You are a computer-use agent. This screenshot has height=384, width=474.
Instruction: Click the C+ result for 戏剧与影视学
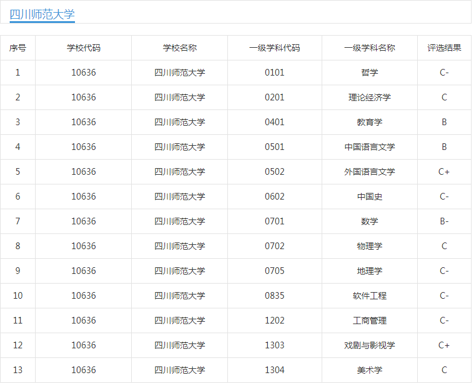(x=444, y=345)
